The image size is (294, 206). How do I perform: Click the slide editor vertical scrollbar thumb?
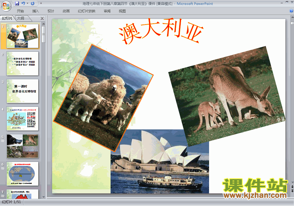292,23
